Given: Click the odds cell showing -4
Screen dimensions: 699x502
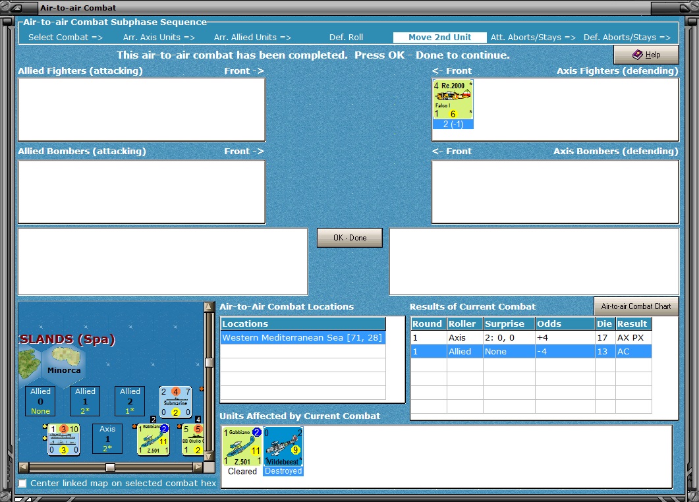Looking at the screenshot, I should [x=565, y=351].
